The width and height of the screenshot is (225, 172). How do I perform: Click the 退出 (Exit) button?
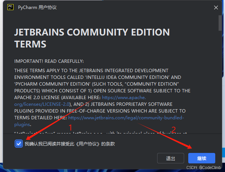tap(171, 158)
